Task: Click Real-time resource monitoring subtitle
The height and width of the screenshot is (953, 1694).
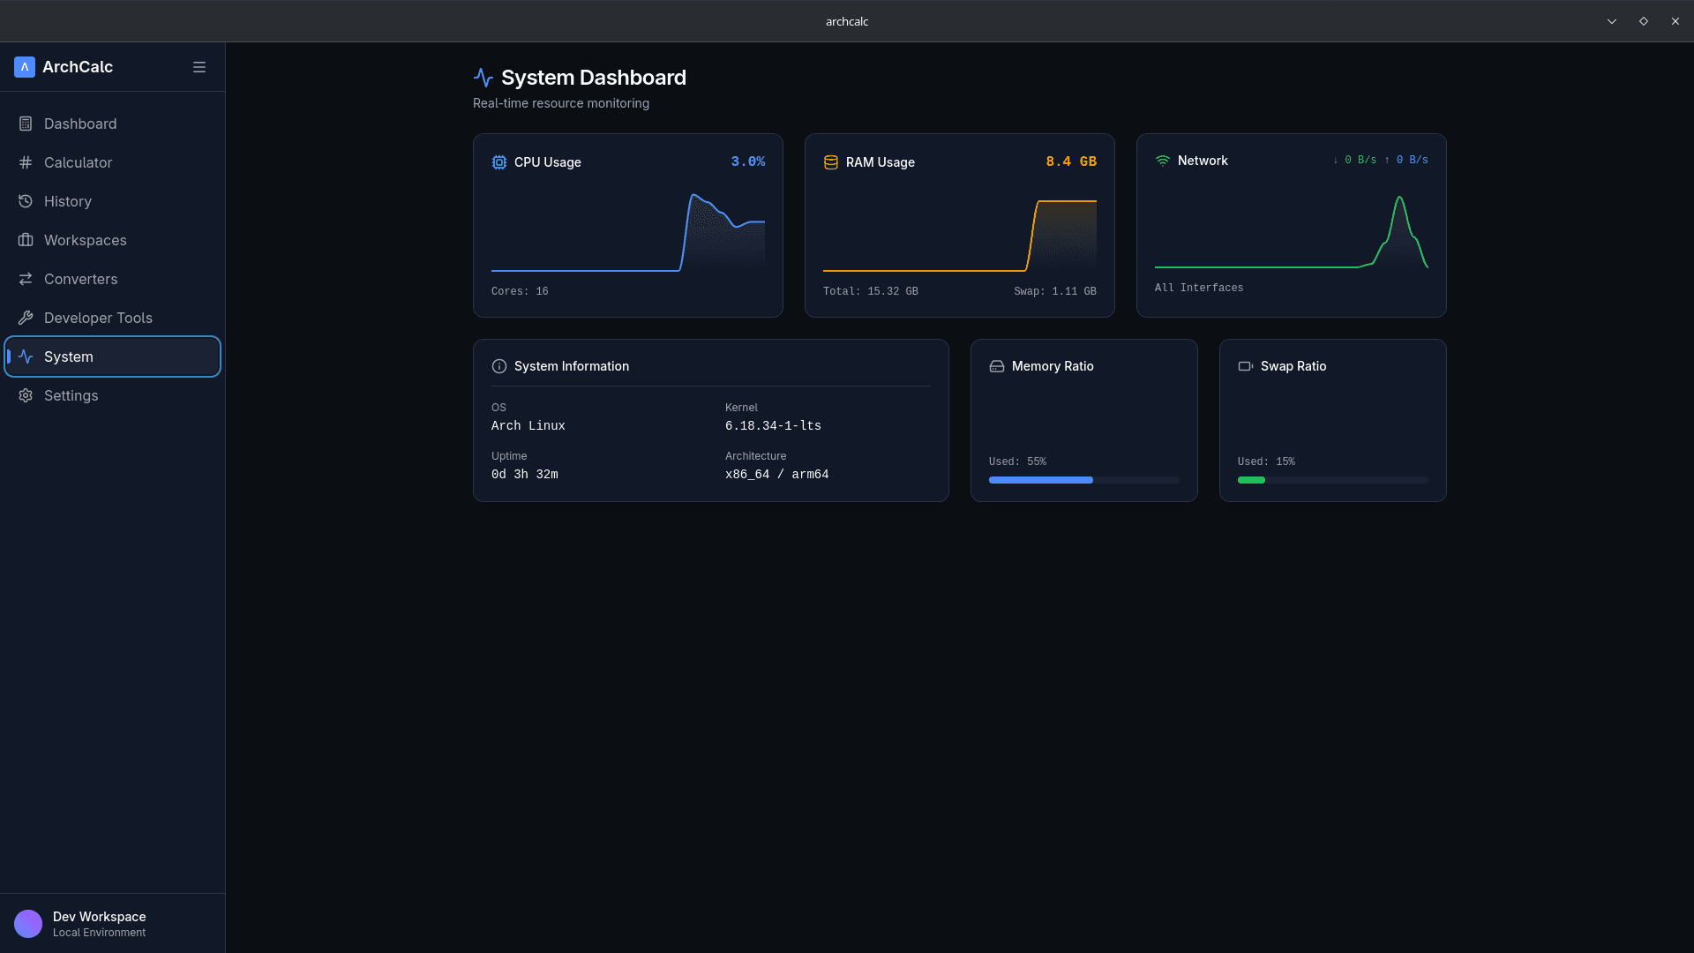Action: [561, 103]
